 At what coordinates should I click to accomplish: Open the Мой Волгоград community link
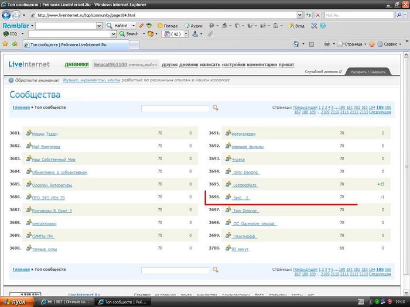click(46, 147)
